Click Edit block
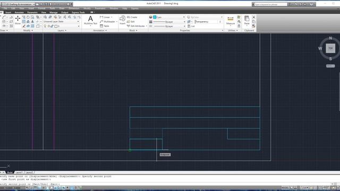 pos(131,22)
